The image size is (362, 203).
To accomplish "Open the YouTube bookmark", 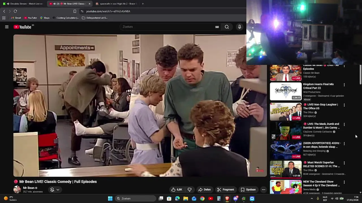I will pos(31,18).
